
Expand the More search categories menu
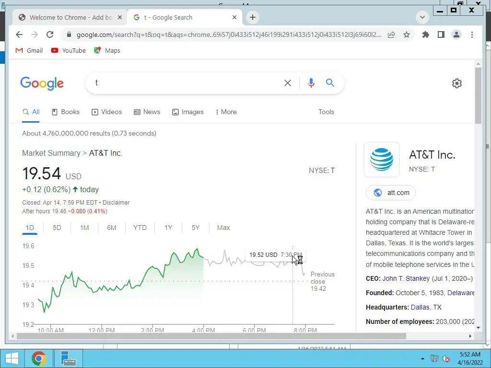[x=226, y=112]
